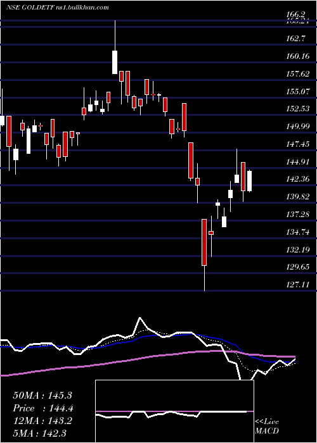Viewport: 317px width, 443px height.
Task: Select the 144.91 price axis label
Action: coord(298,162)
